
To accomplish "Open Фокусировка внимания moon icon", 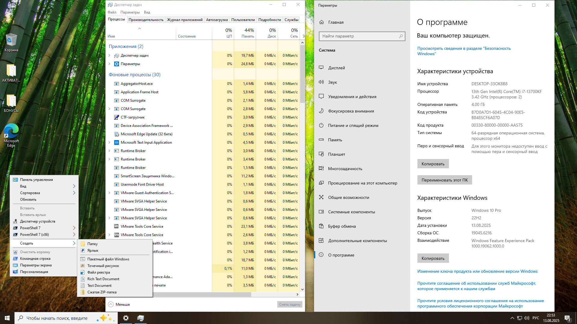I will pos(321,111).
